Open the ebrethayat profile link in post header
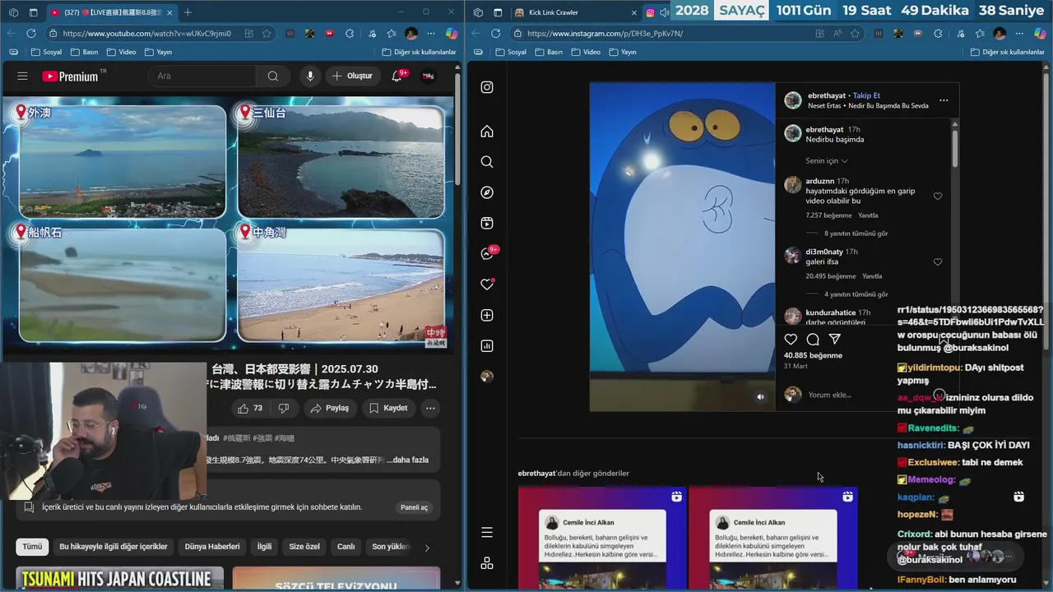 tap(828, 95)
